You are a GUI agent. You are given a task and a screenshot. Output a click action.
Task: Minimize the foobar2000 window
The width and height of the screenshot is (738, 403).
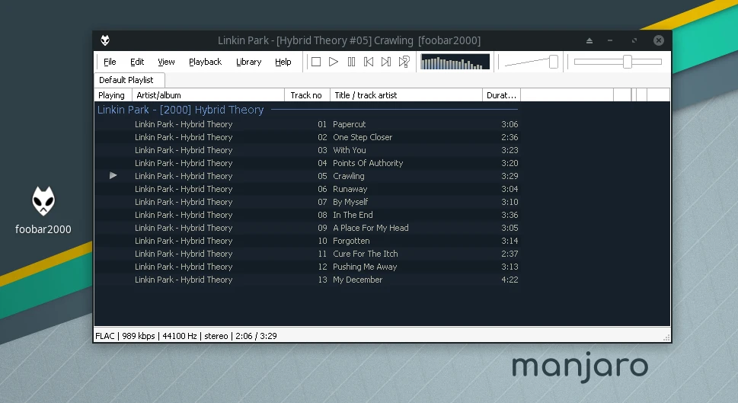[610, 40]
